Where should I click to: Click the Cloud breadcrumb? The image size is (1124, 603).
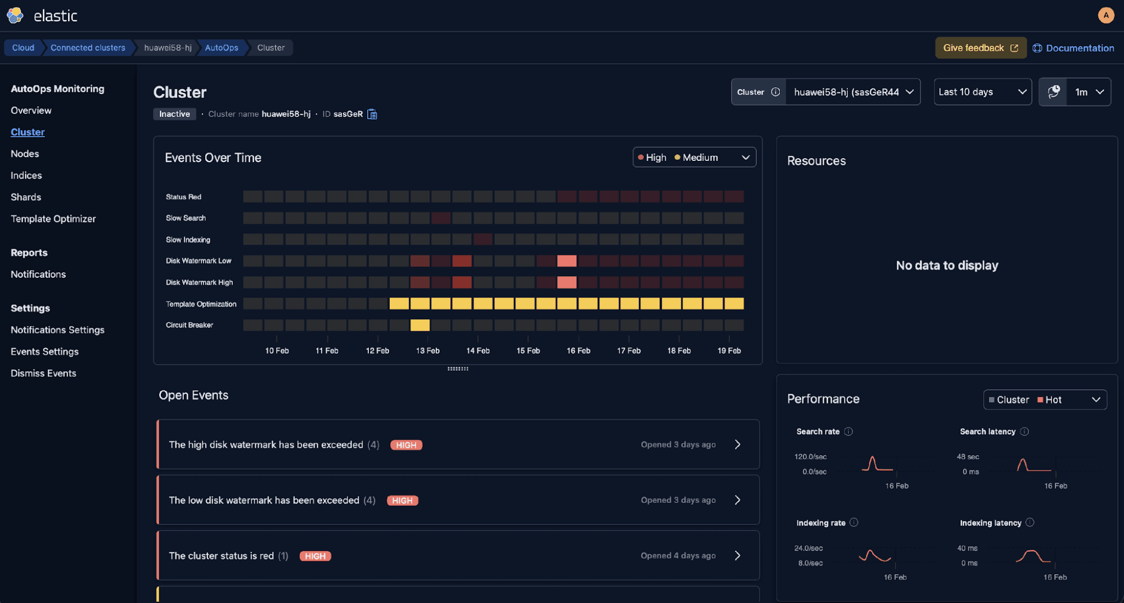pos(23,48)
